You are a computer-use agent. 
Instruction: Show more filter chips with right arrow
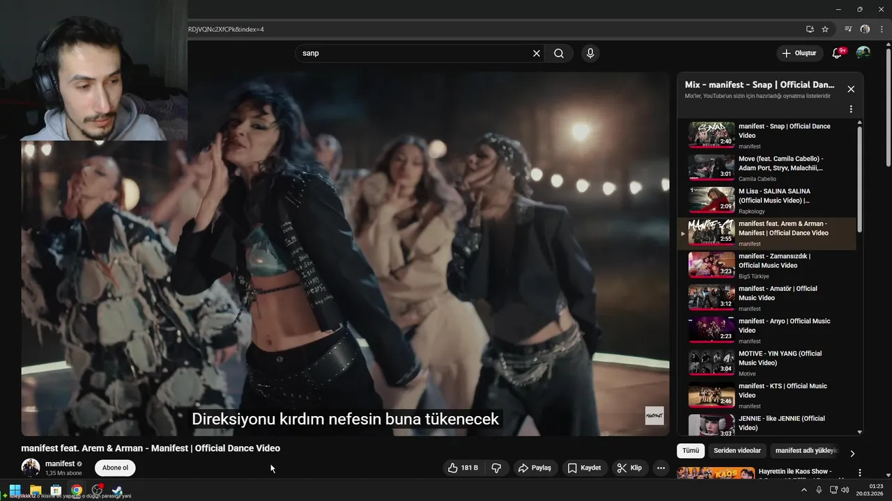(852, 453)
